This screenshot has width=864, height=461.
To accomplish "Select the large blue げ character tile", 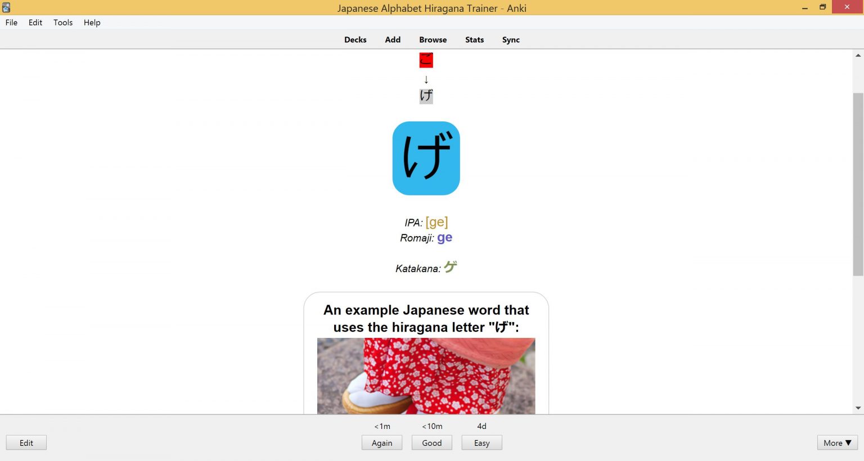I will pos(426,158).
